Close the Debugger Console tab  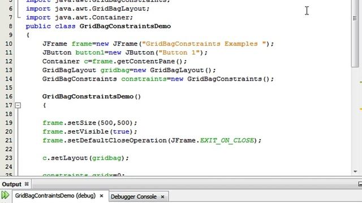tap(162, 197)
